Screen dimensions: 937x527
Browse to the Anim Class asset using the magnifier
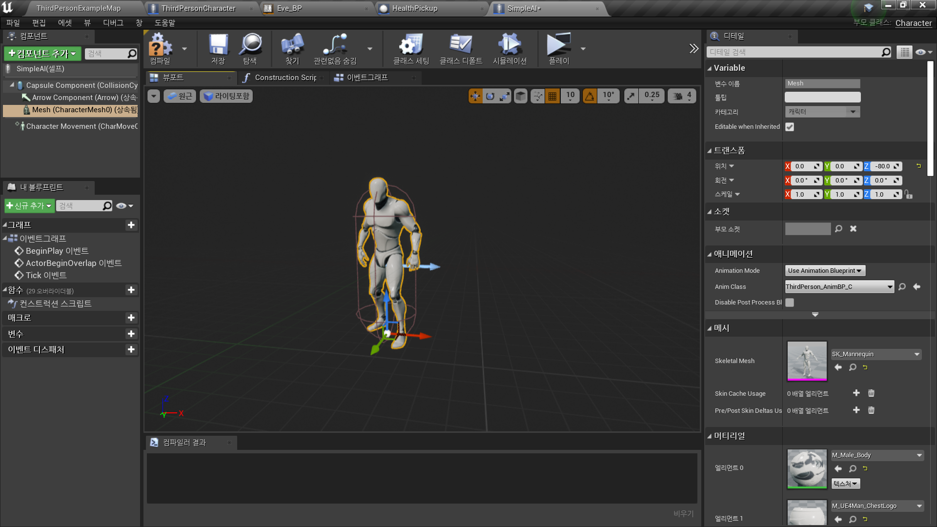click(902, 287)
